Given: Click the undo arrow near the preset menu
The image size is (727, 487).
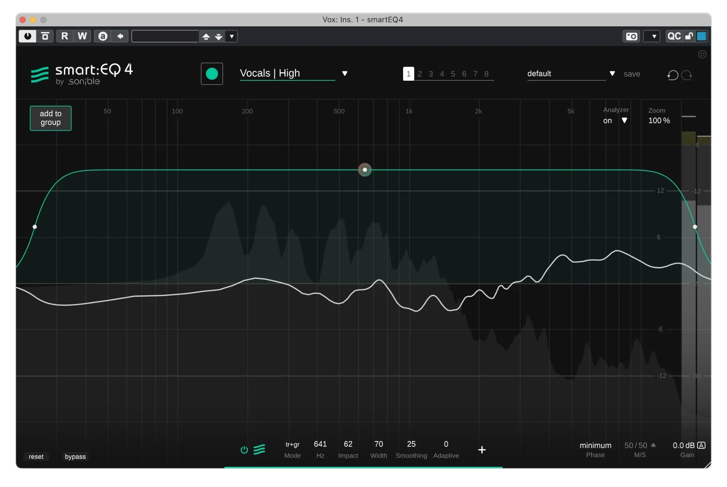Looking at the screenshot, I should (673, 75).
